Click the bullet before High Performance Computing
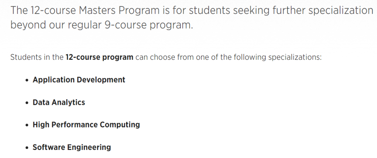 (27, 125)
